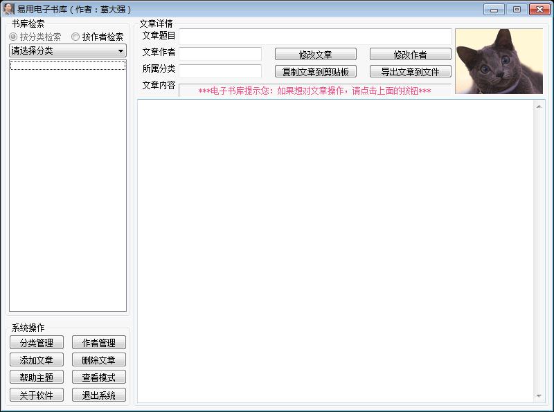Click 导出文章到文件 button
This screenshot has height=412, width=554.
click(410, 72)
